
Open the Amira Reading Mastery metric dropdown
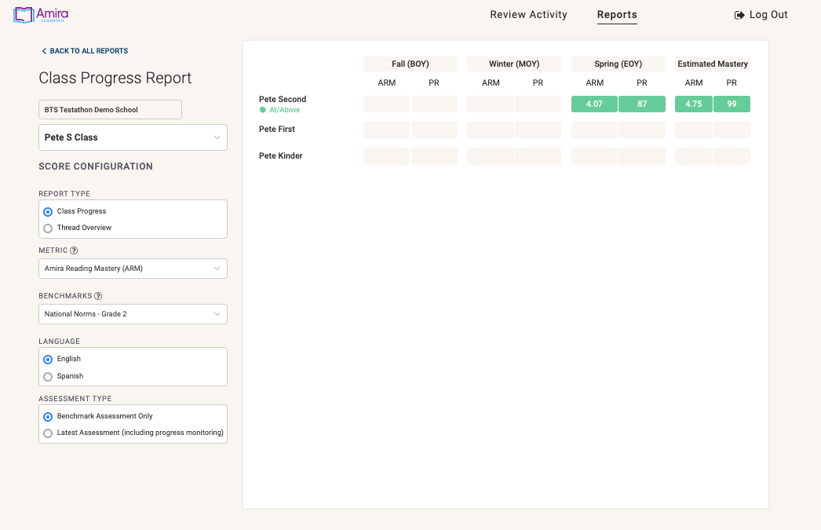[133, 268]
